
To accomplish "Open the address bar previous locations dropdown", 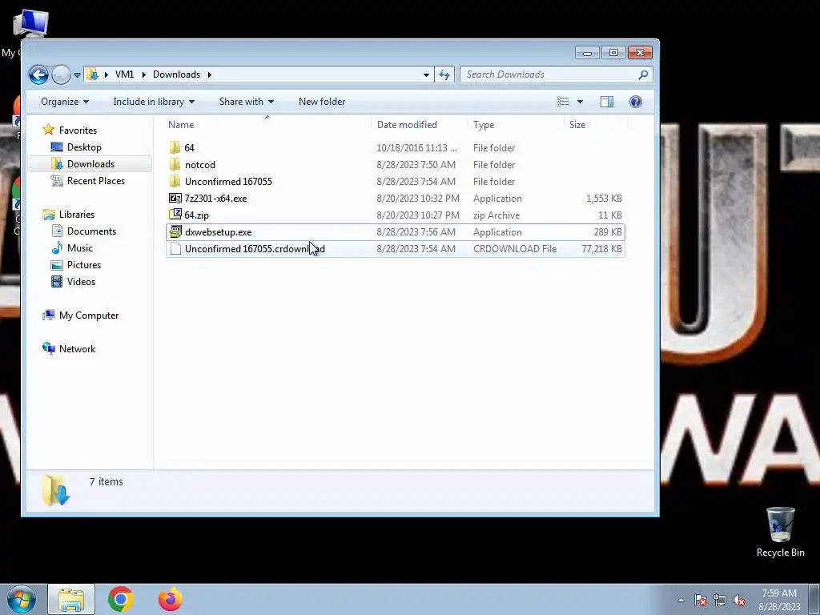I will 426,74.
